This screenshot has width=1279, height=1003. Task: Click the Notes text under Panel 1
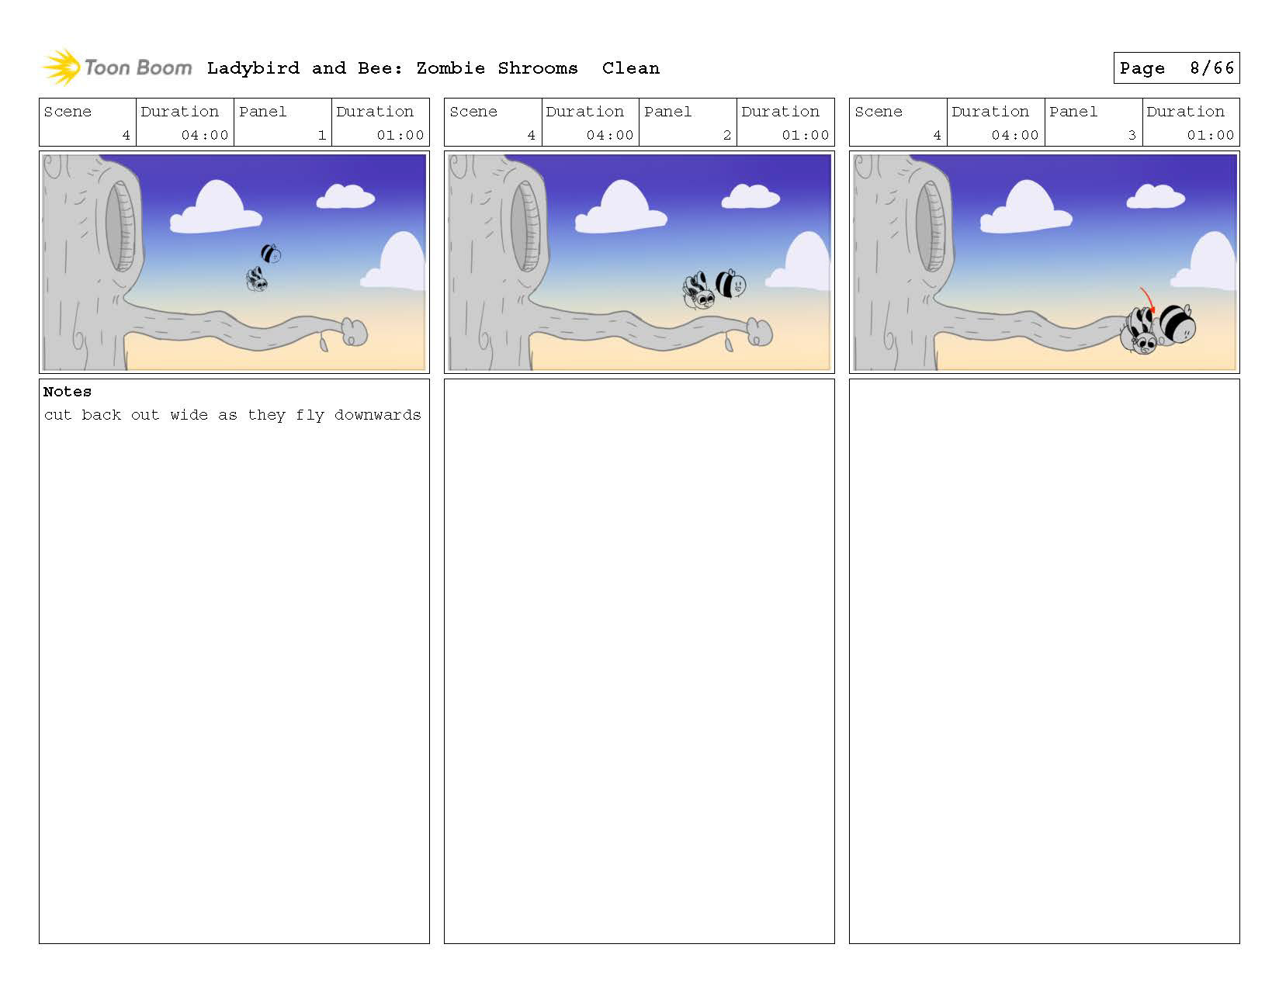click(232, 415)
